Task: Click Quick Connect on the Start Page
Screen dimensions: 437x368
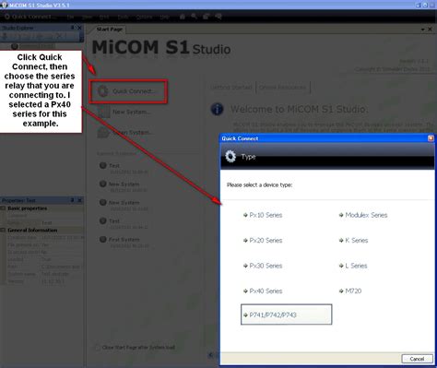Action: (x=128, y=91)
